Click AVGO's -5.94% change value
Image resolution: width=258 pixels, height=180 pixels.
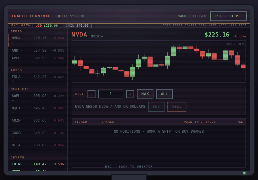coord(58,58)
